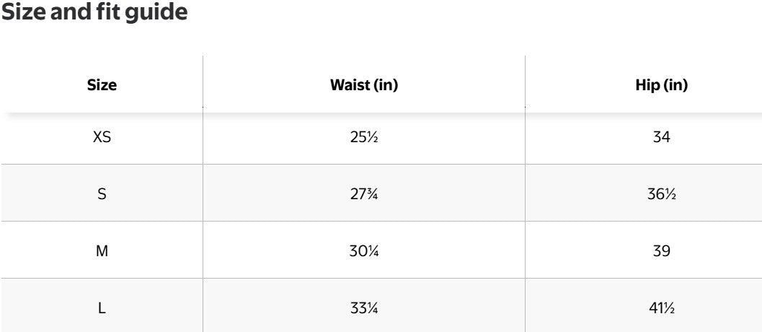Click the L size cell
This screenshot has width=762, height=332.
coord(102,308)
